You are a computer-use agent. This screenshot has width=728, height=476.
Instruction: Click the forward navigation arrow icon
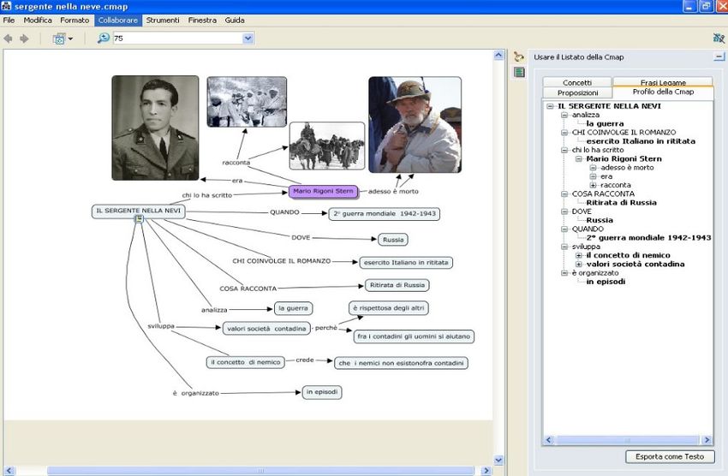point(24,39)
